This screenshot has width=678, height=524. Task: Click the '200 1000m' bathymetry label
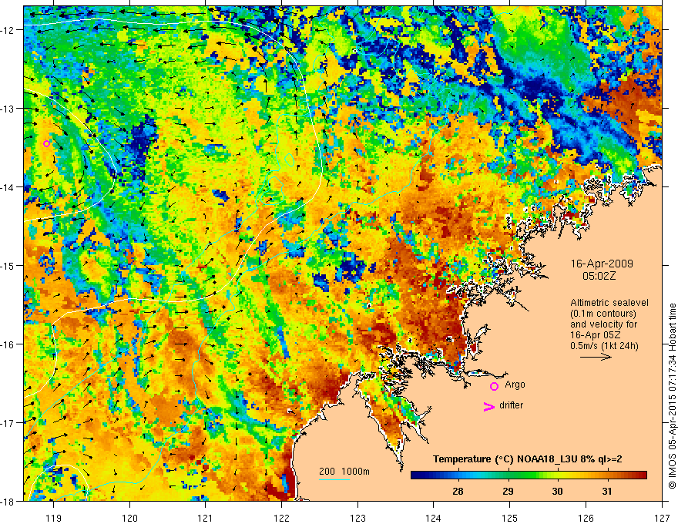click(x=344, y=472)
